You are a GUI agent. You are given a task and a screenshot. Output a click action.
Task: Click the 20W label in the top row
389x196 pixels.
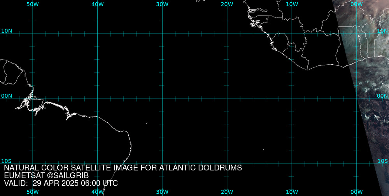click(227, 4)
